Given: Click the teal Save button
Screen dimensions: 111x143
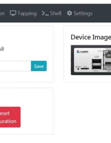Looking at the screenshot, I should (39, 66).
